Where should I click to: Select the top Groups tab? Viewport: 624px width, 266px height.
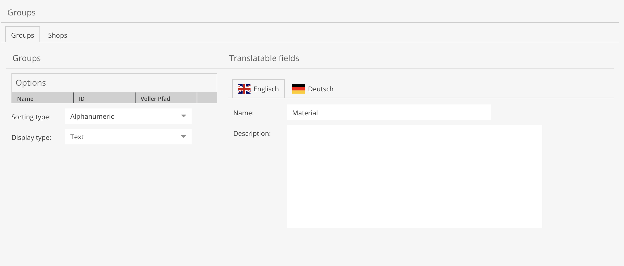click(x=23, y=35)
